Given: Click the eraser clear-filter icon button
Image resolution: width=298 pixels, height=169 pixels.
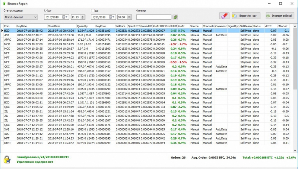Looking at the screenshot, I should point(224,16).
